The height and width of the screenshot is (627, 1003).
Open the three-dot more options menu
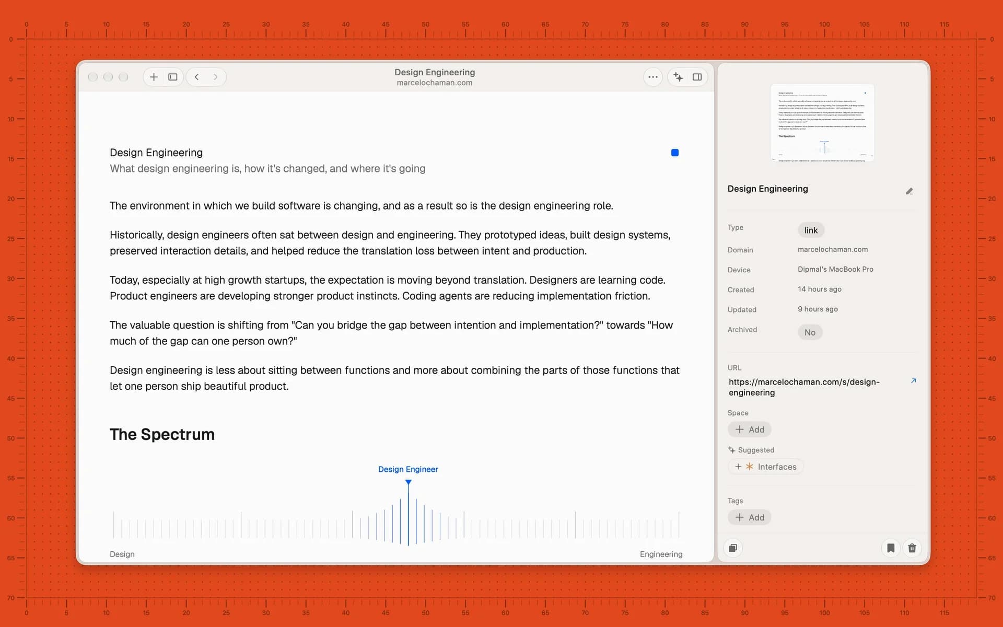pyautogui.click(x=653, y=77)
